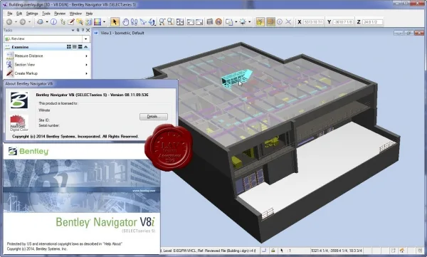Open the Window menu
Image resolution: width=427 pixels, height=257 pixels.
point(75,14)
